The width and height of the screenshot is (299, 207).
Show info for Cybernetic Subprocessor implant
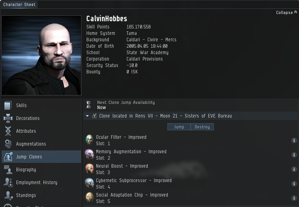[x=294, y=184]
